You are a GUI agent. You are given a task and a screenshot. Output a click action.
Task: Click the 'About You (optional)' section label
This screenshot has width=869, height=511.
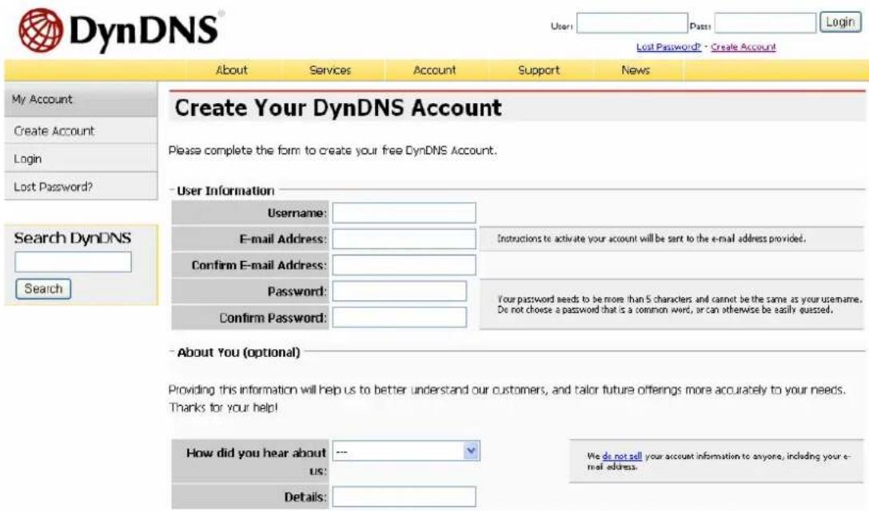pos(238,353)
